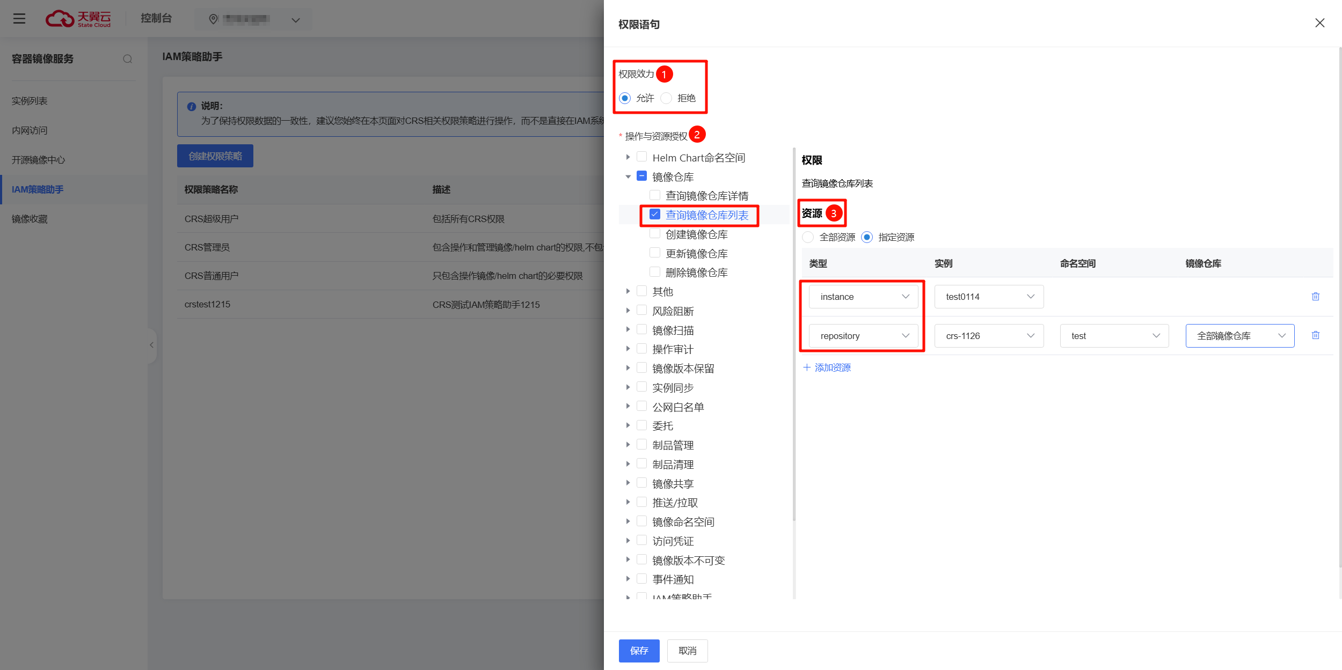1342x670 pixels.
Task: Click the hamburger menu icon
Action: click(x=19, y=19)
